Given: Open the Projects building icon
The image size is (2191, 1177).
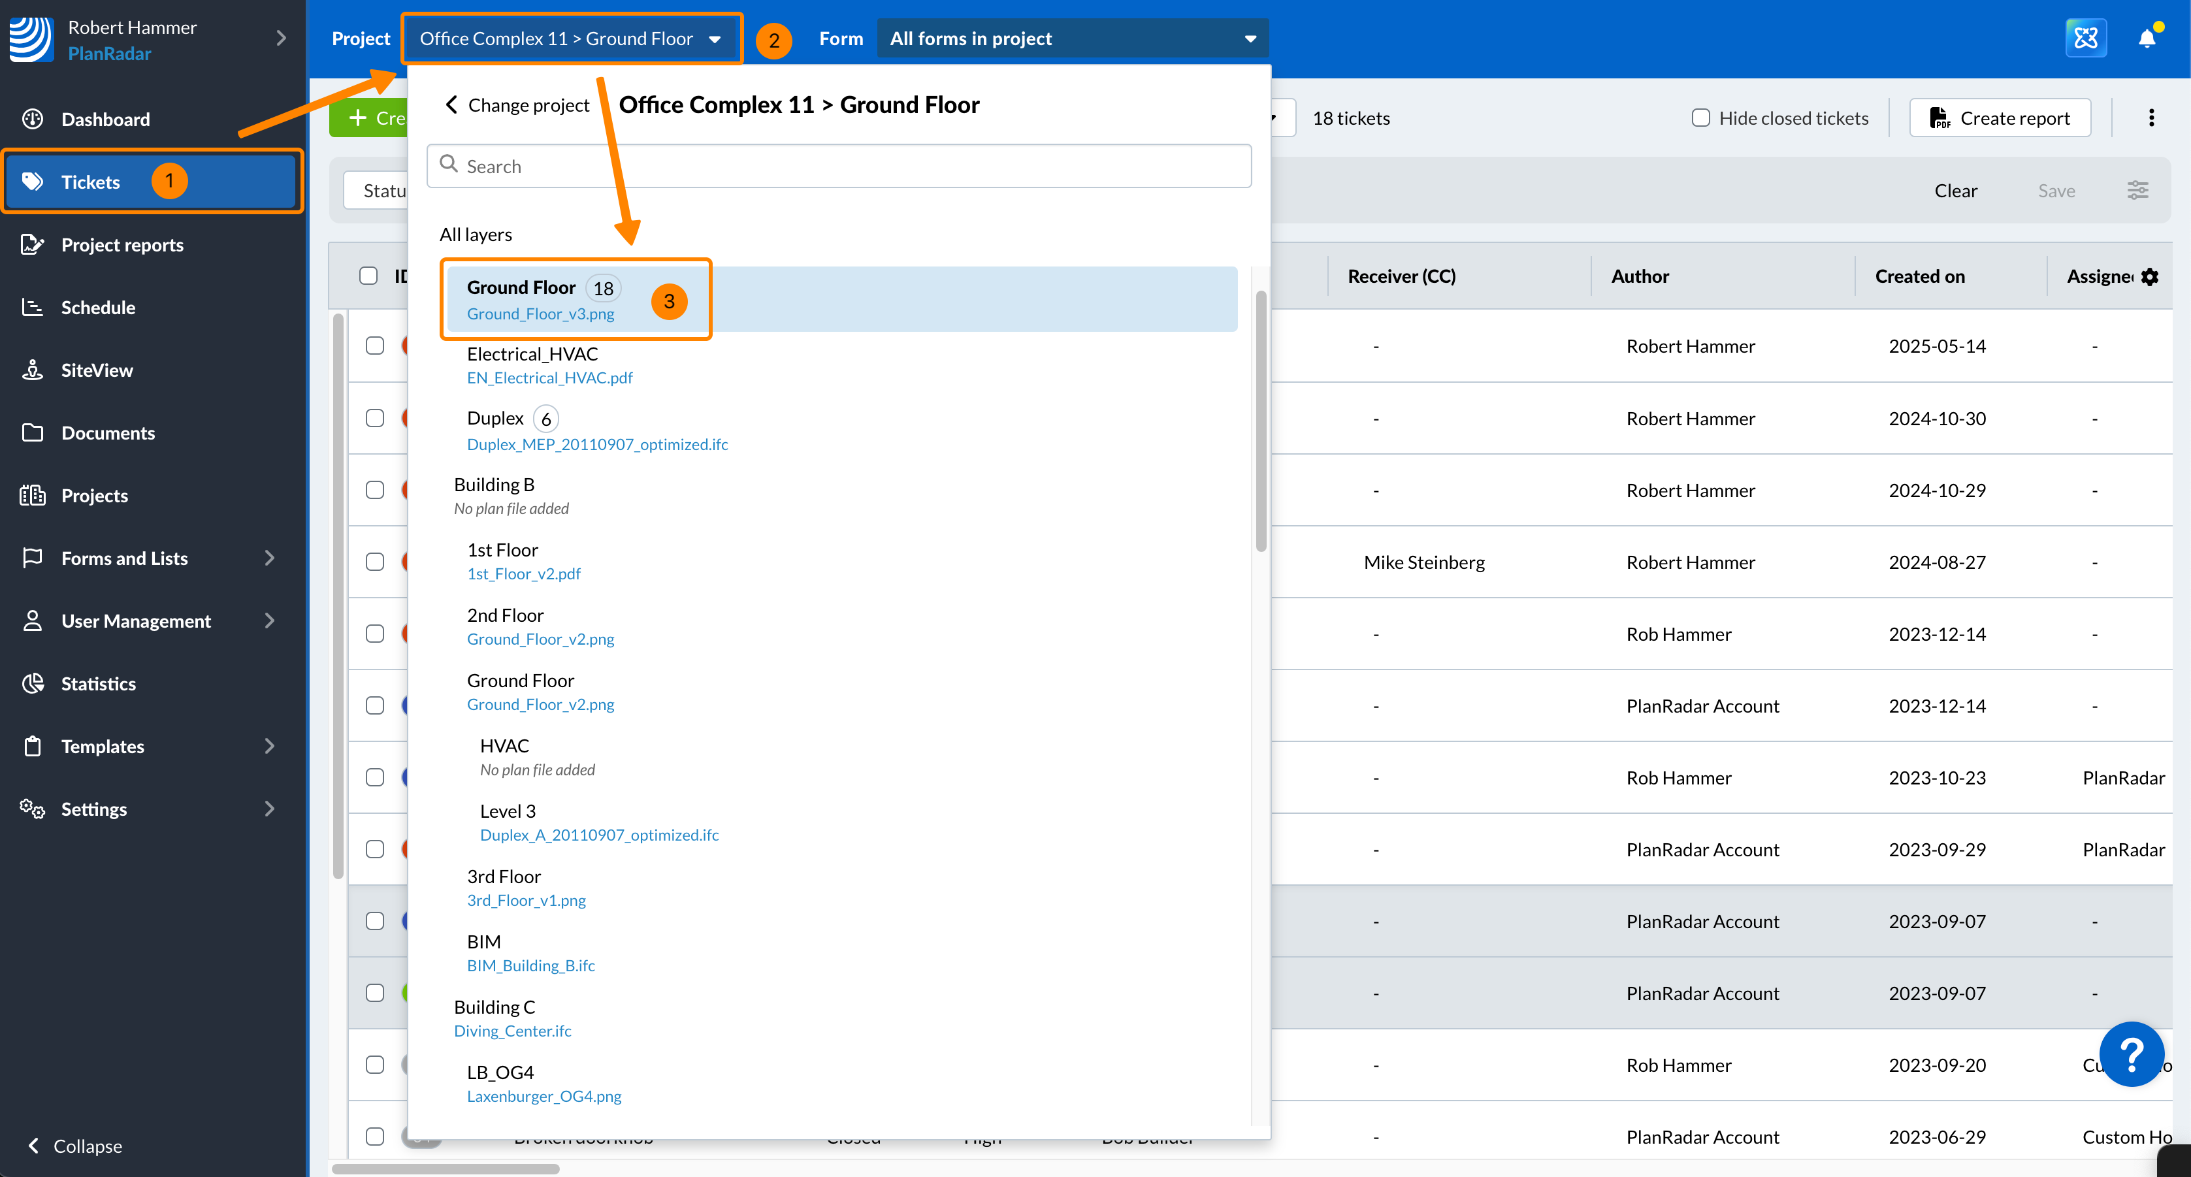Looking at the screenshot, I should point(32,495).
